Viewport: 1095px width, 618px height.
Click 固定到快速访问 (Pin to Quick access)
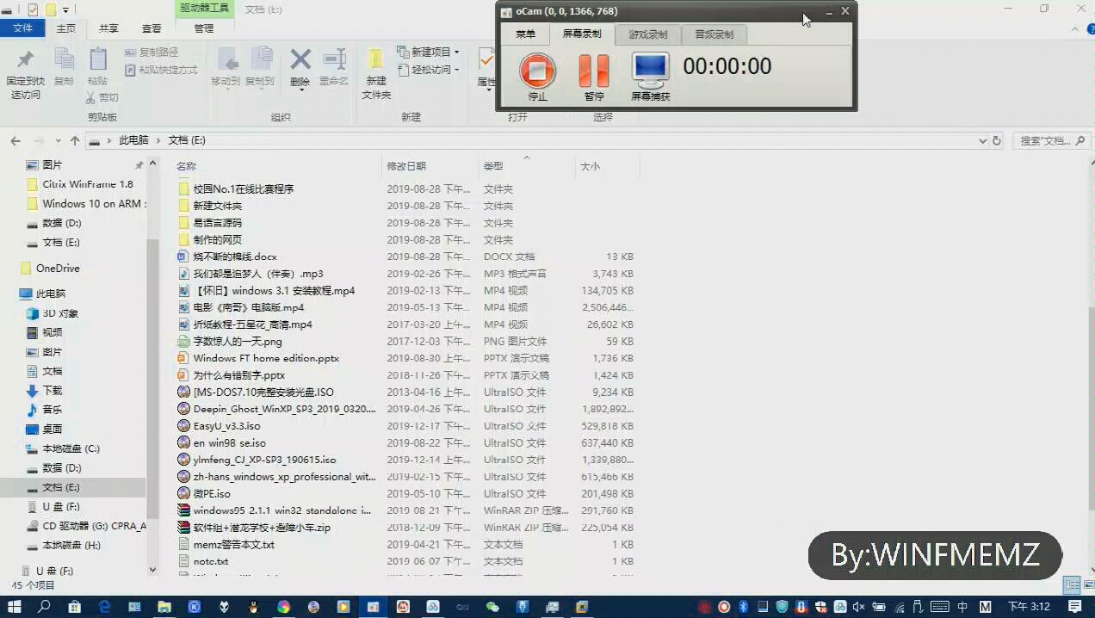point(24,74)
